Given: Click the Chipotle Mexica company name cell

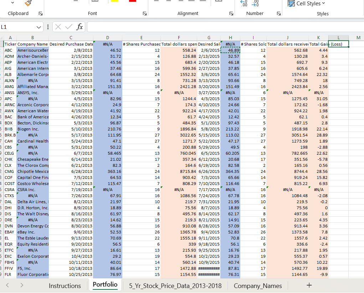Looking at the screenshot, I should click(x=32, y=171).
